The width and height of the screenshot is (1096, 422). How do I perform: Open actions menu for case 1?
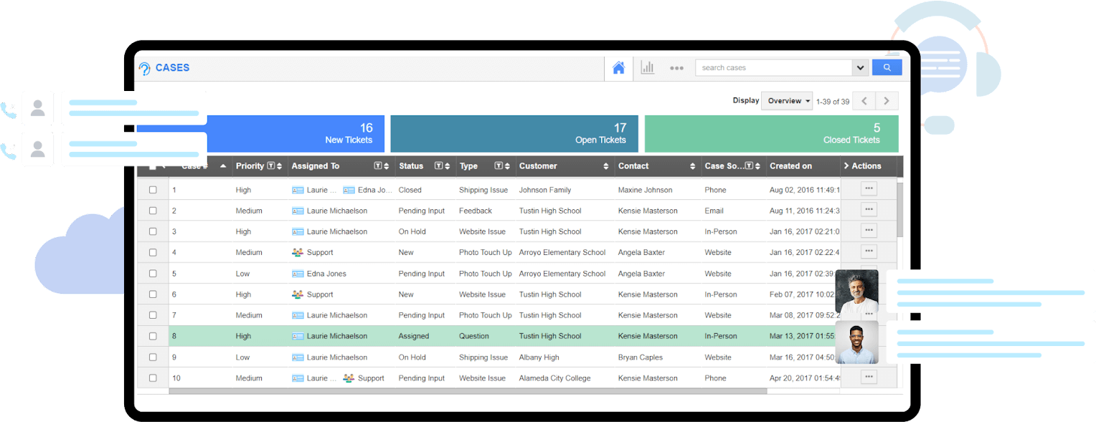(x=869, y=188)
